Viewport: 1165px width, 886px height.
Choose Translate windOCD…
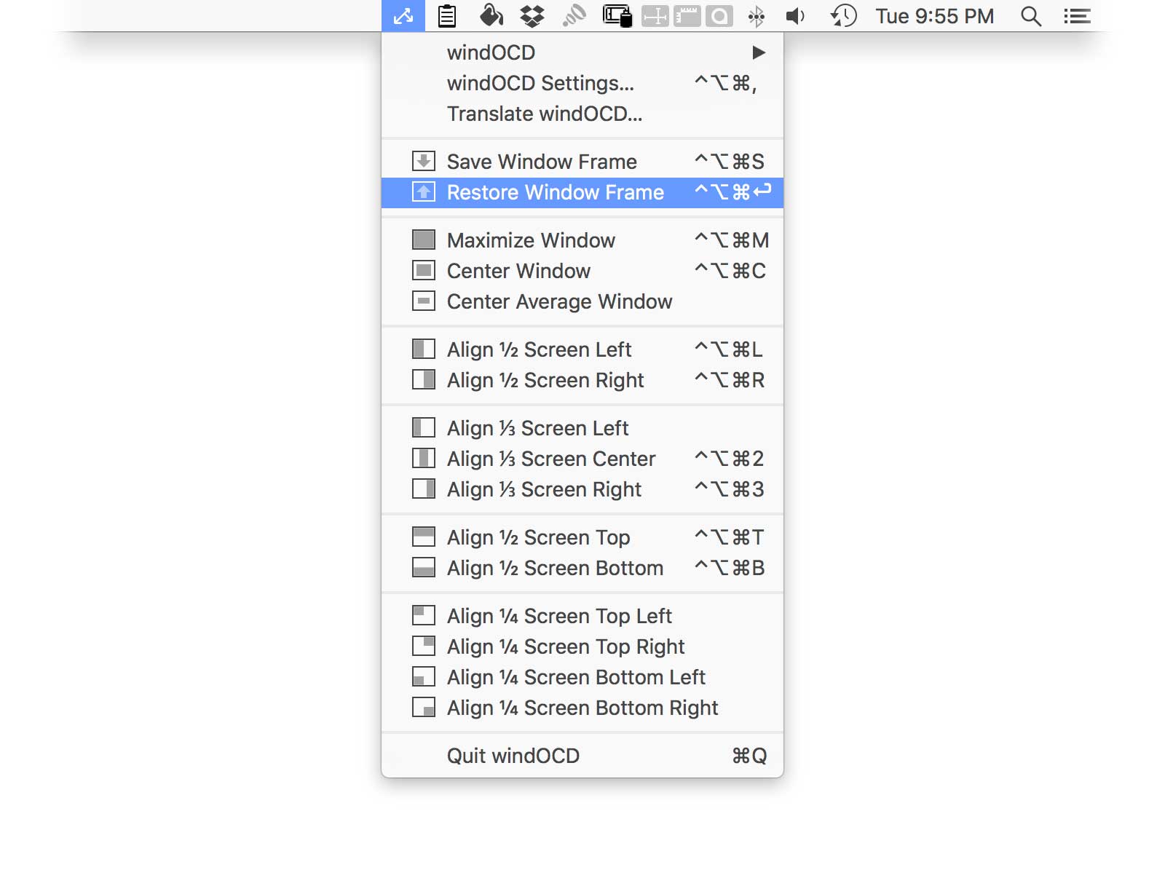[x=582, y=114]
